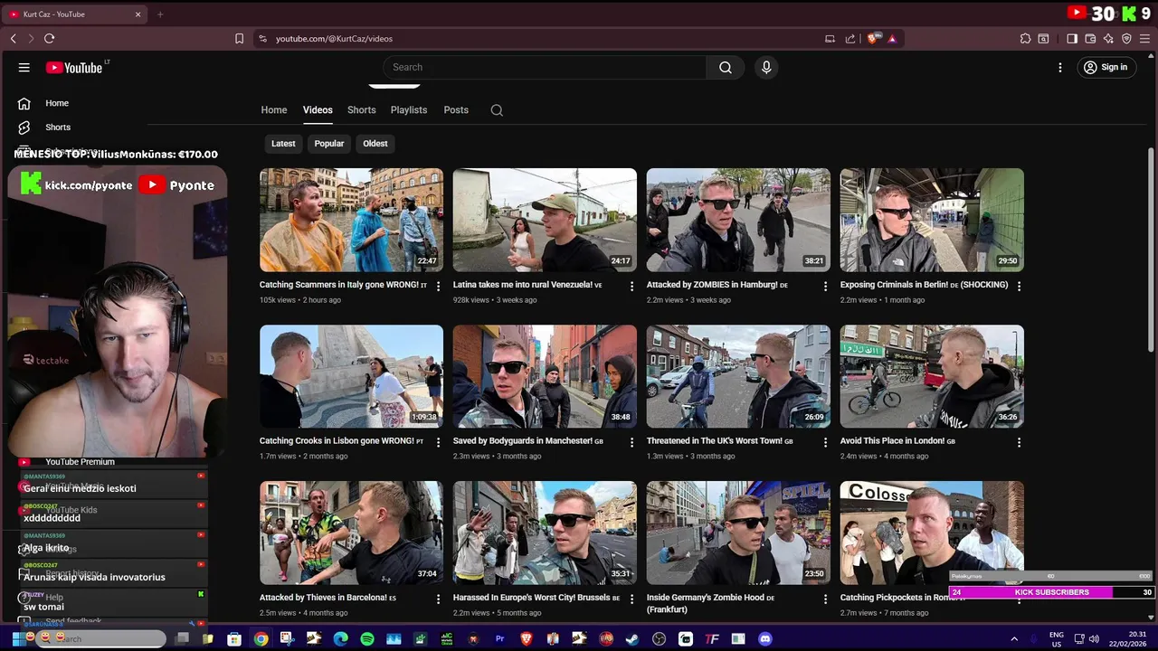Open the Brave main menu
The height and width of the screenshot is (651, 1158).
pos(1144,39)
